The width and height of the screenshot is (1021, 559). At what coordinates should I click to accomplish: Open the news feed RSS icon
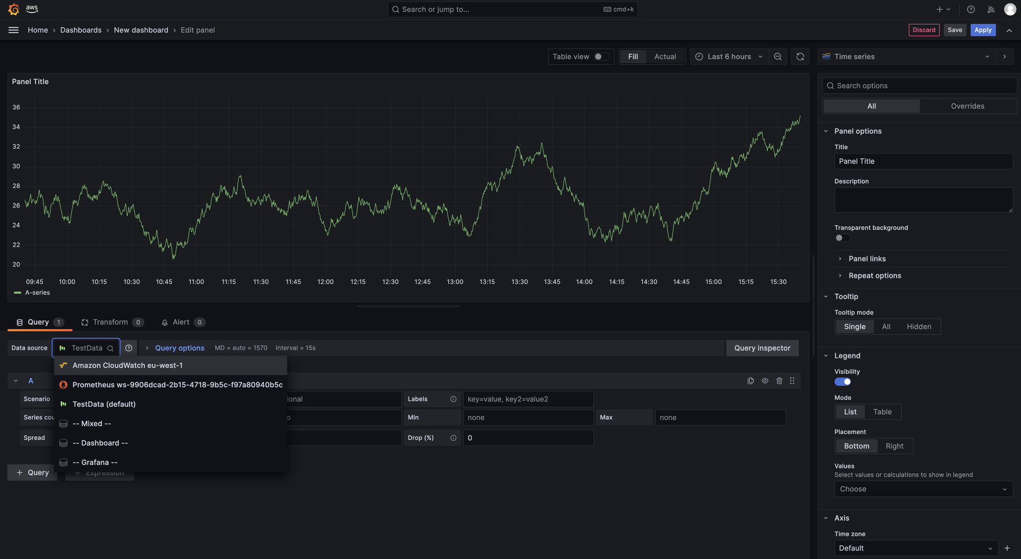(x=991, y=10)
